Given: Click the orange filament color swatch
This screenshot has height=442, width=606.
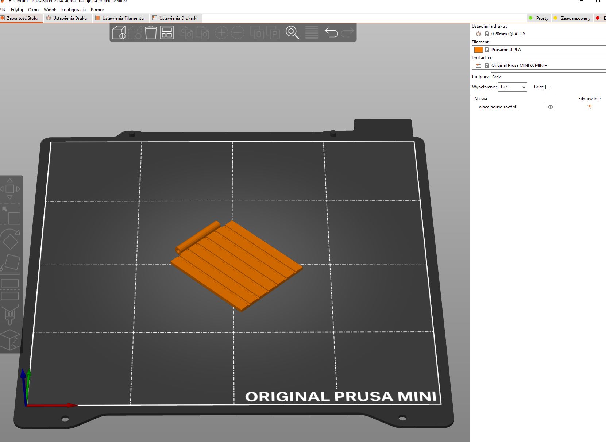Looking at the screenshot, I should pos(478,49).
